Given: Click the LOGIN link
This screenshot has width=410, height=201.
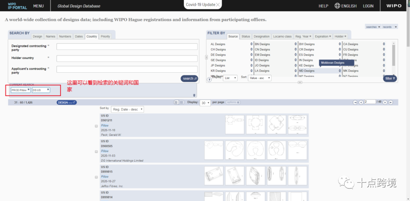Looking at the screenshot, I should 368,6.
